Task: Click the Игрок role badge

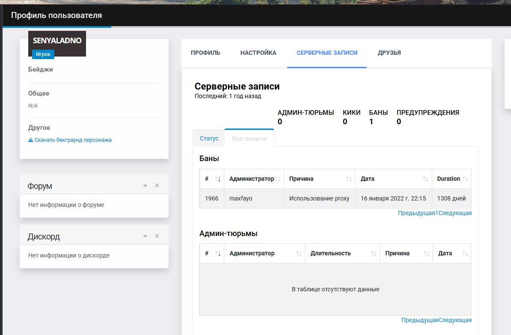Action: (43, 54)
